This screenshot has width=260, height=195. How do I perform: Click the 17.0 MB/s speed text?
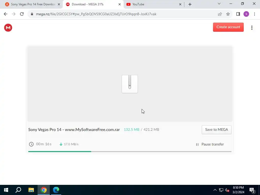[x=71, y=144]
